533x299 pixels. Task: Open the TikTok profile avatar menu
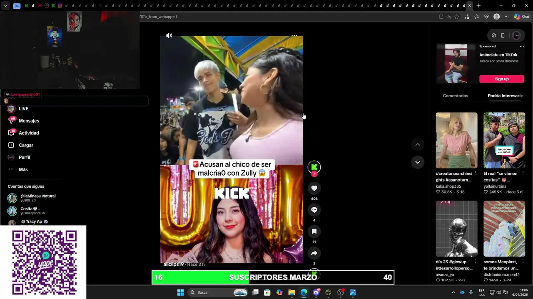point(516,35)
